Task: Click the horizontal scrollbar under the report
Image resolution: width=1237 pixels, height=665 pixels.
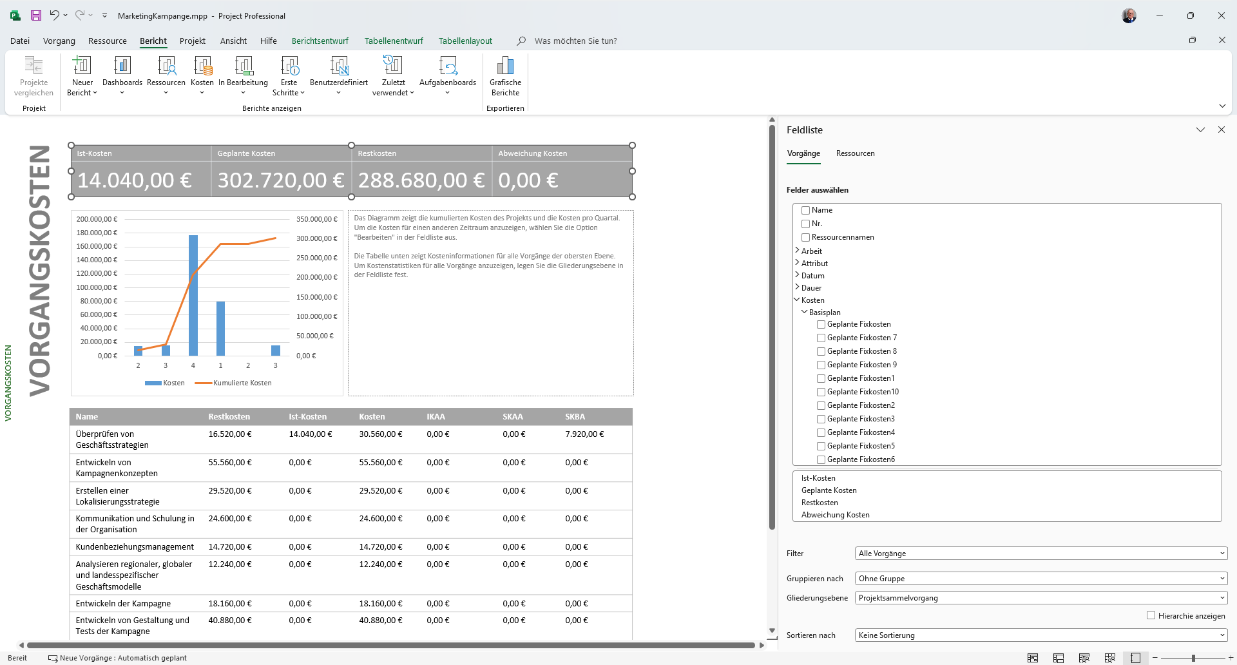Action: tap(391, 645)
